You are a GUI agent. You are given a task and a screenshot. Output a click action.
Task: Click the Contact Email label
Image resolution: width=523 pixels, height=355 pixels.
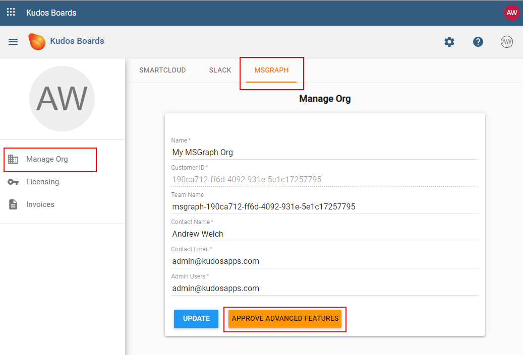pyautogui.click(x=192, y=249)
